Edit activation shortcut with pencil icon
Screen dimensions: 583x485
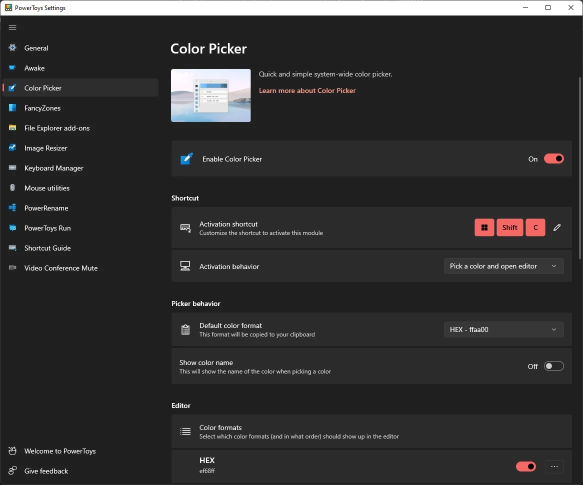(x=557, y=227)
